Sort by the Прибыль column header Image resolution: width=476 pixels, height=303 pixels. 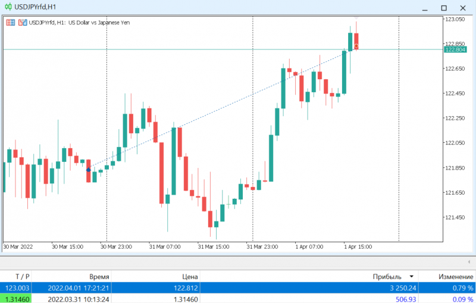point(387,277)
